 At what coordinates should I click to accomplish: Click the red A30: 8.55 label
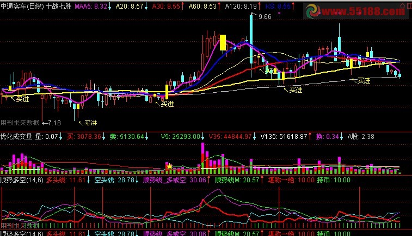(x=166, y=7)
